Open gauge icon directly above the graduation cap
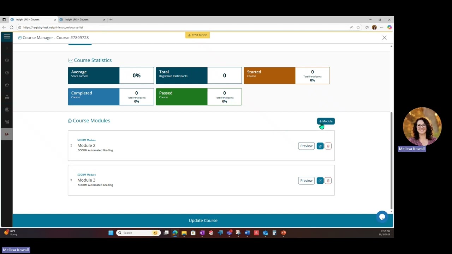 (7, 73)
